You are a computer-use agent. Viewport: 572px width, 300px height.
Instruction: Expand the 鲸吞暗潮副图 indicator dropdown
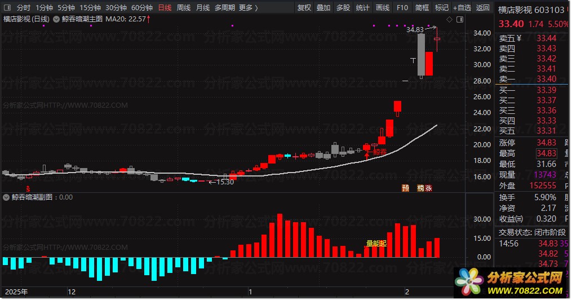click(x=6, y=197)
